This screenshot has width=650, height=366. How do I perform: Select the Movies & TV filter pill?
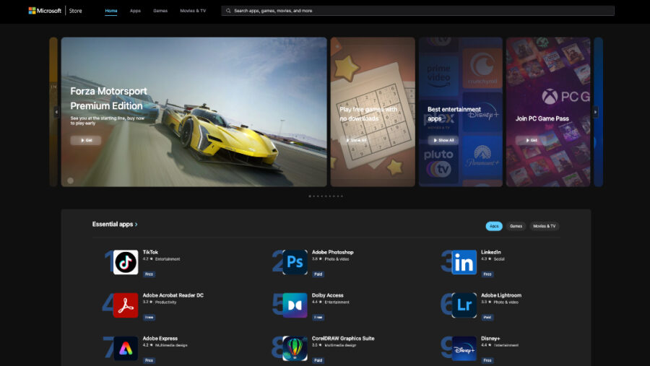pyautogui.click(x=545, y=226)
